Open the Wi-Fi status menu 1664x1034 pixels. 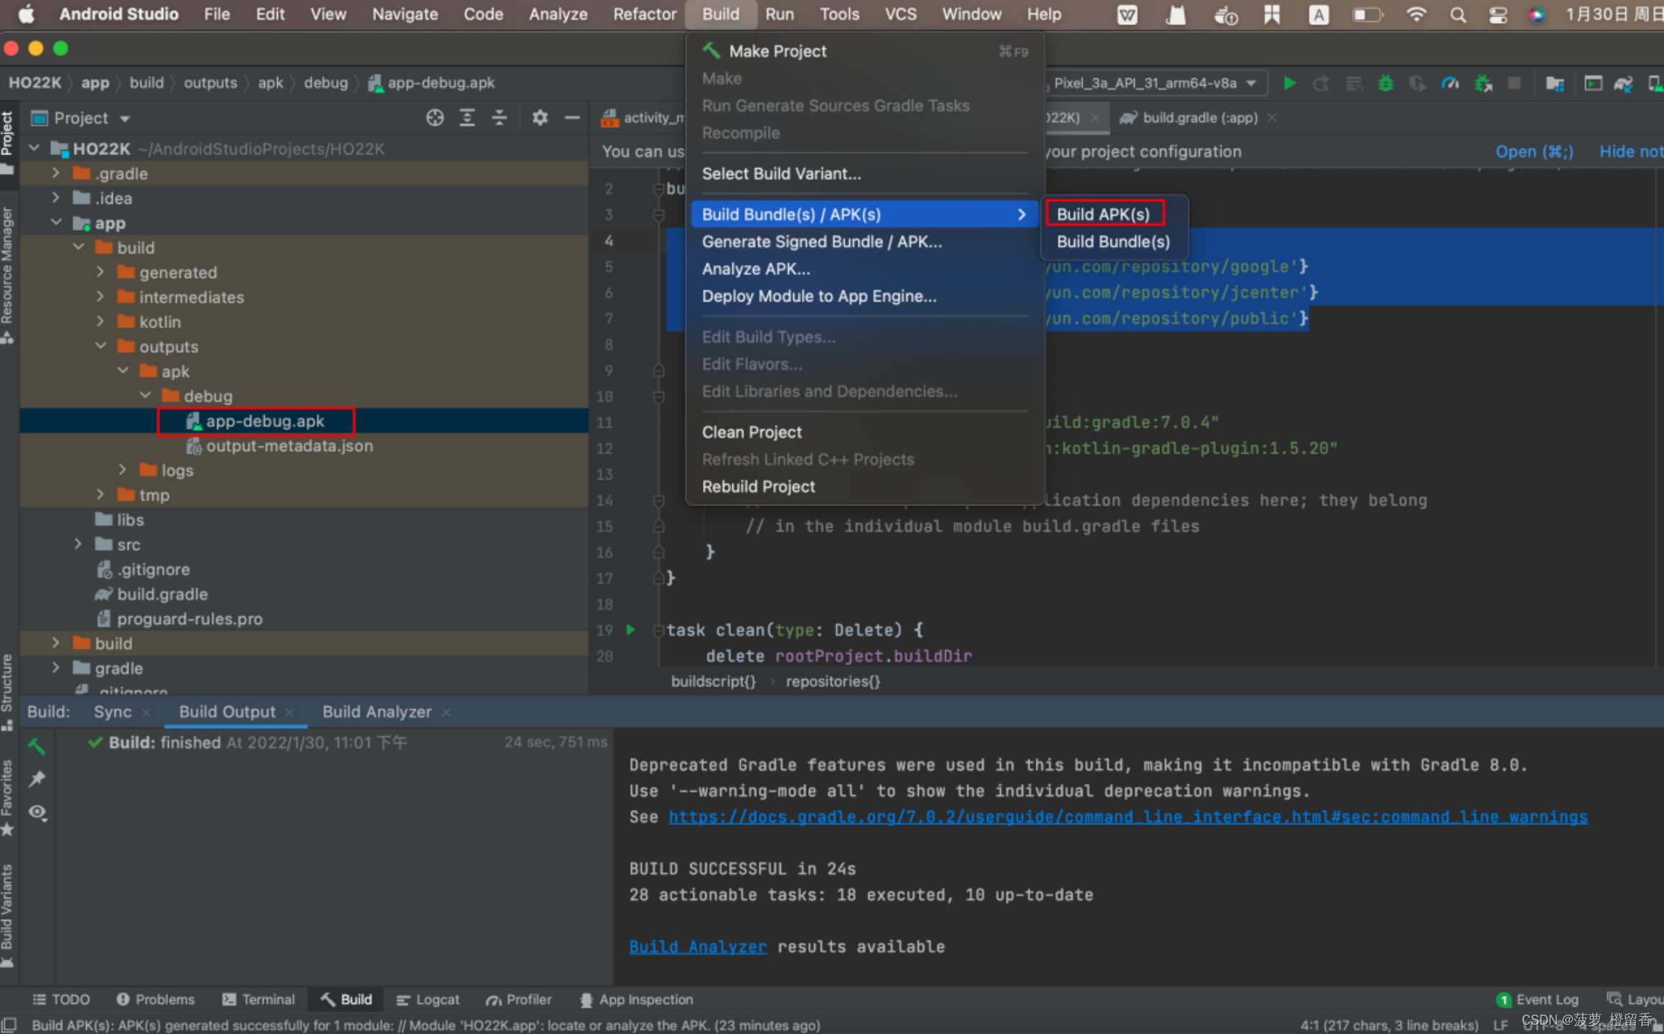[x=1416, y=14]
